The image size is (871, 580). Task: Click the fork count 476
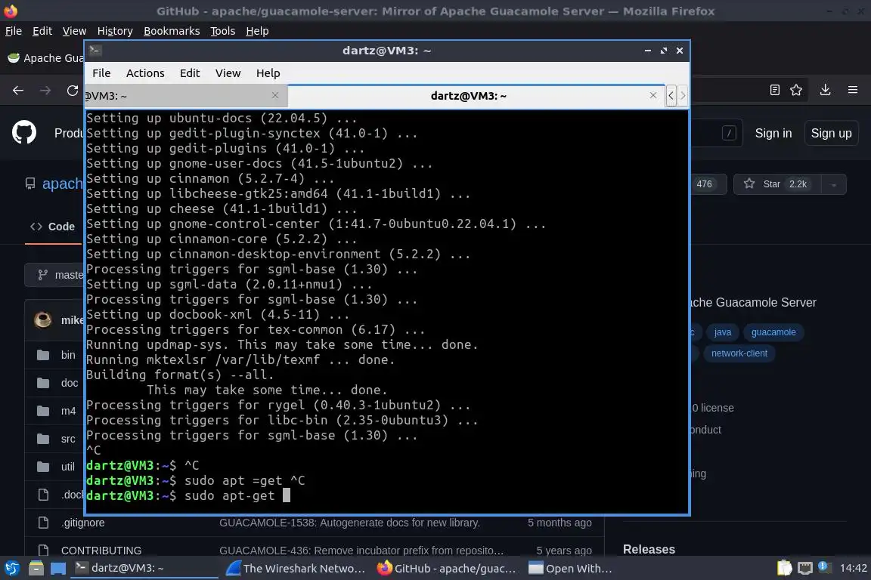(x=704, y=184)
